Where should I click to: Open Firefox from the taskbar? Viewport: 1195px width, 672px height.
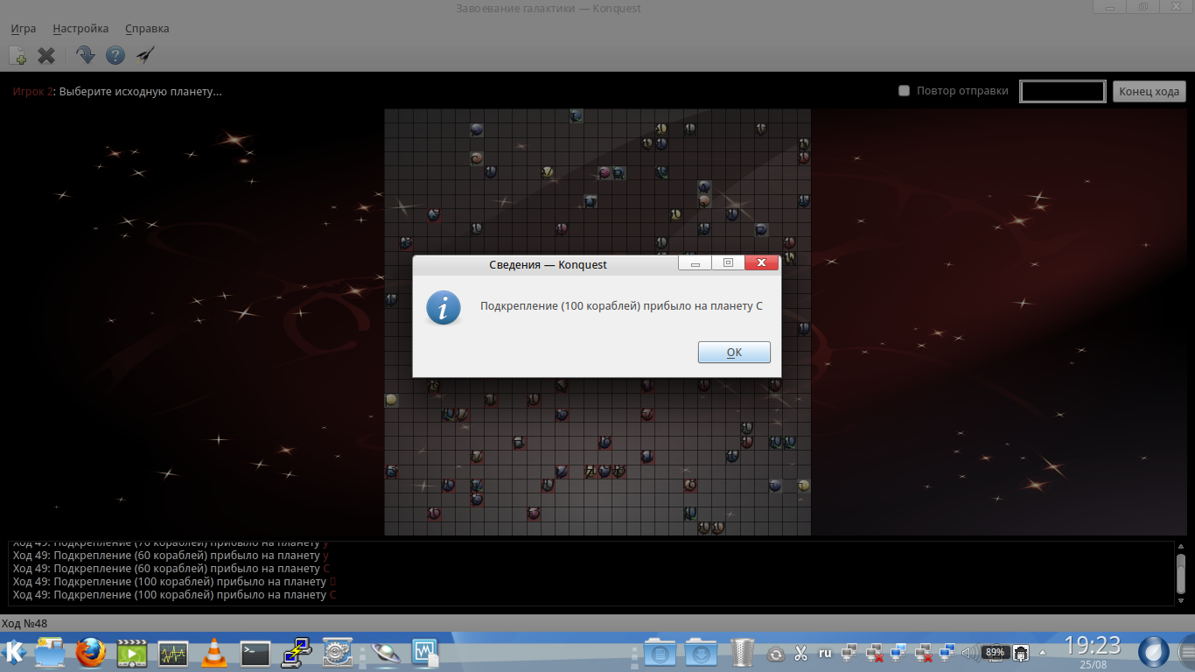click(90, 653)
